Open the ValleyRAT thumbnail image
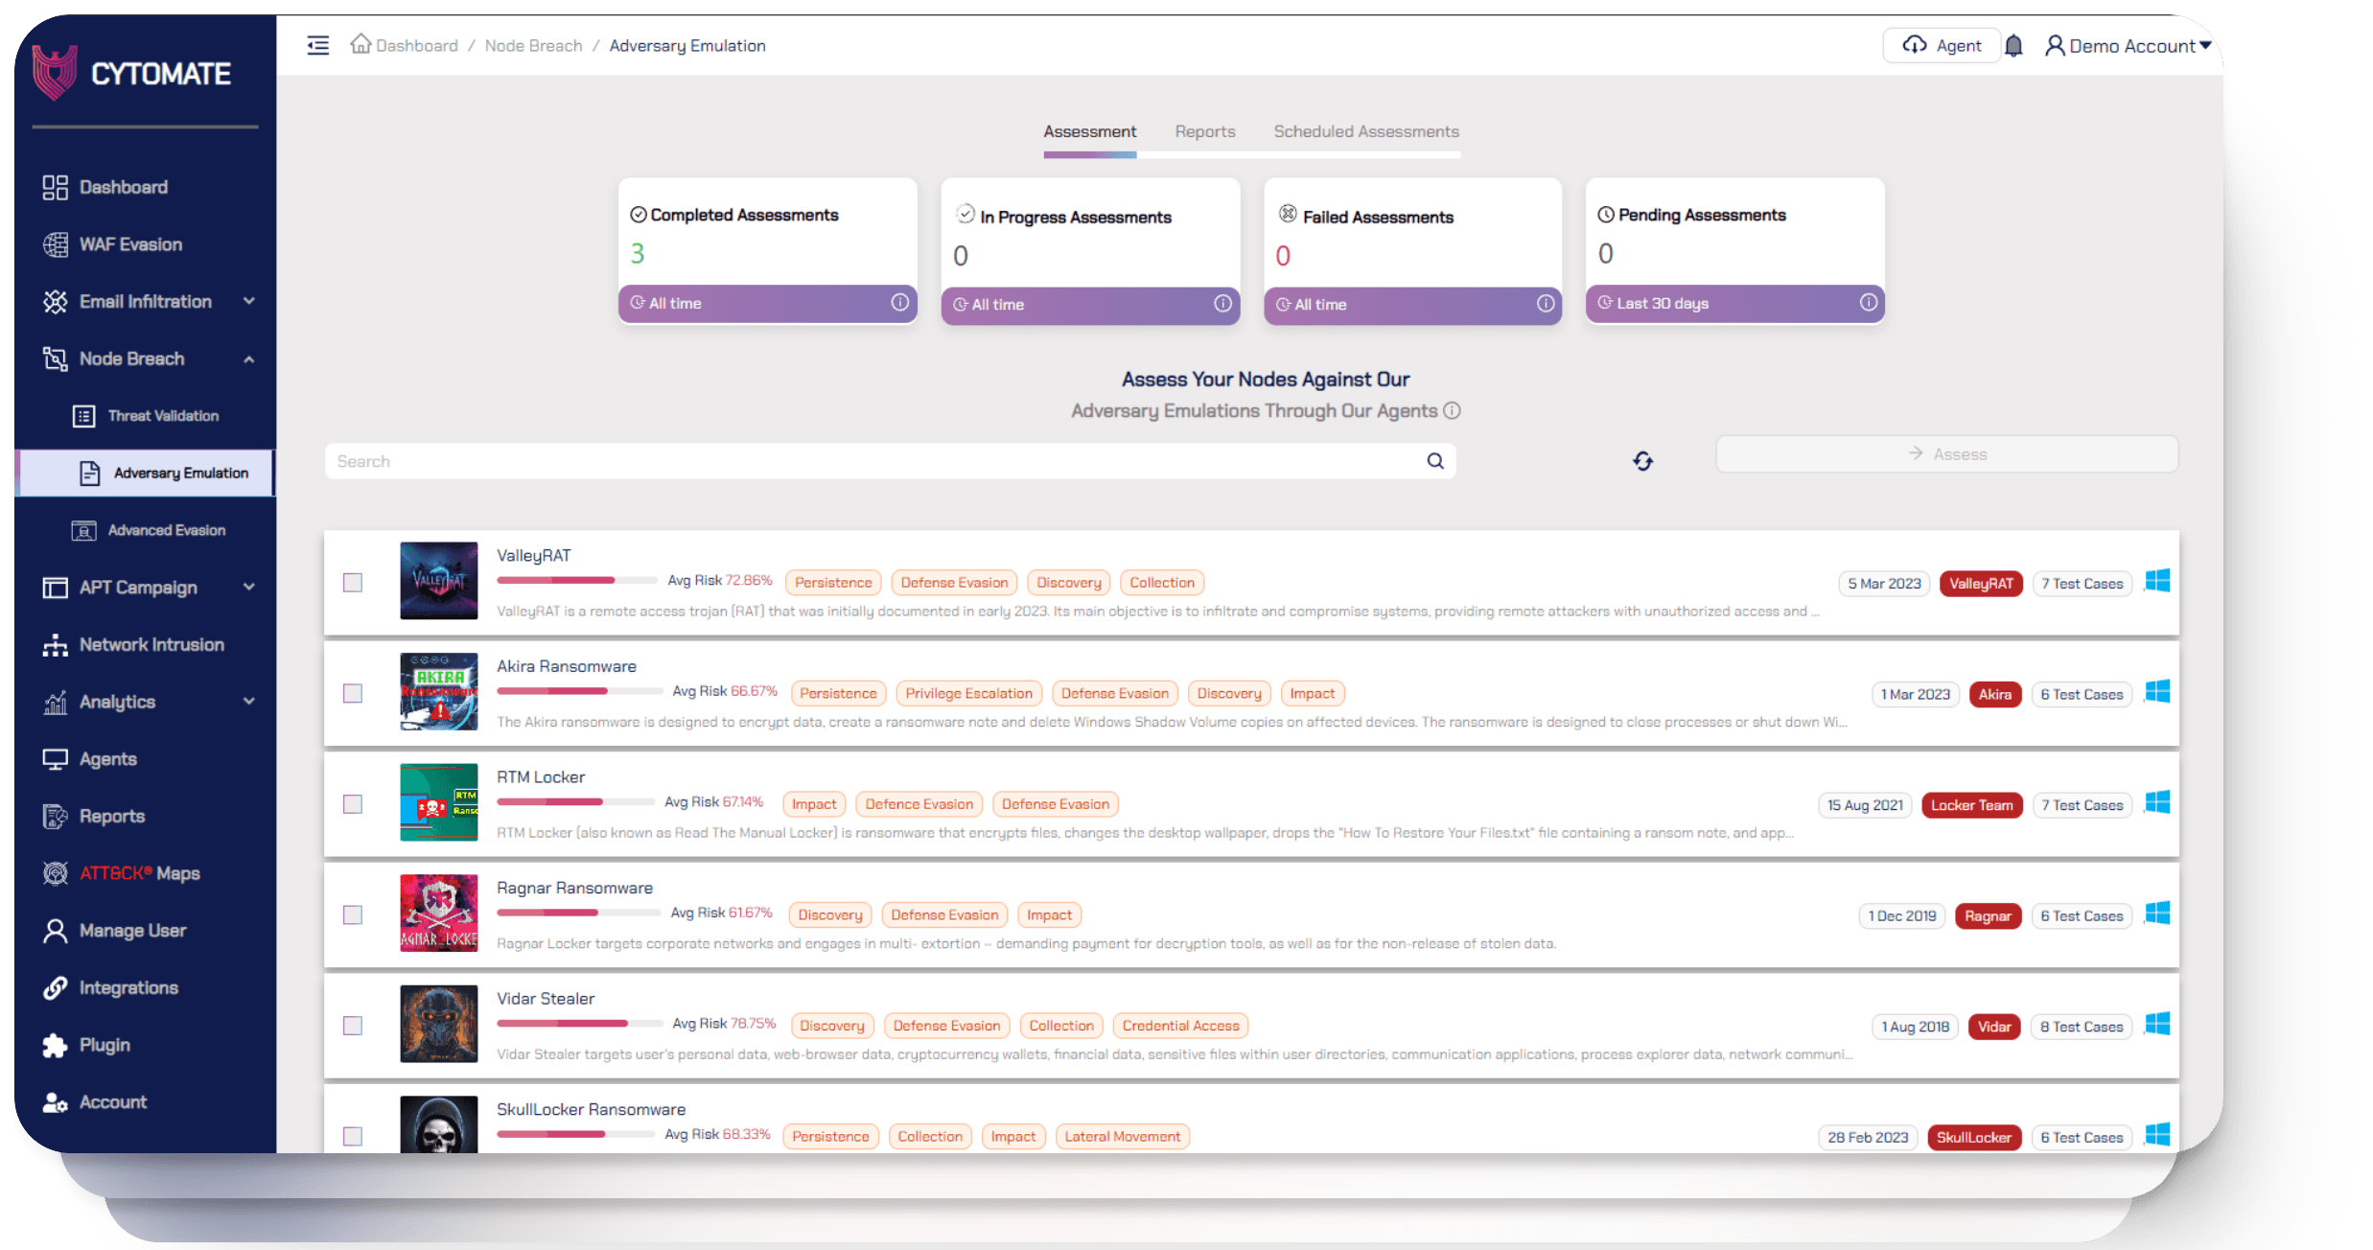Image resolution: width=2373 pixels, height=1250 pixels. tap(438, 581)
